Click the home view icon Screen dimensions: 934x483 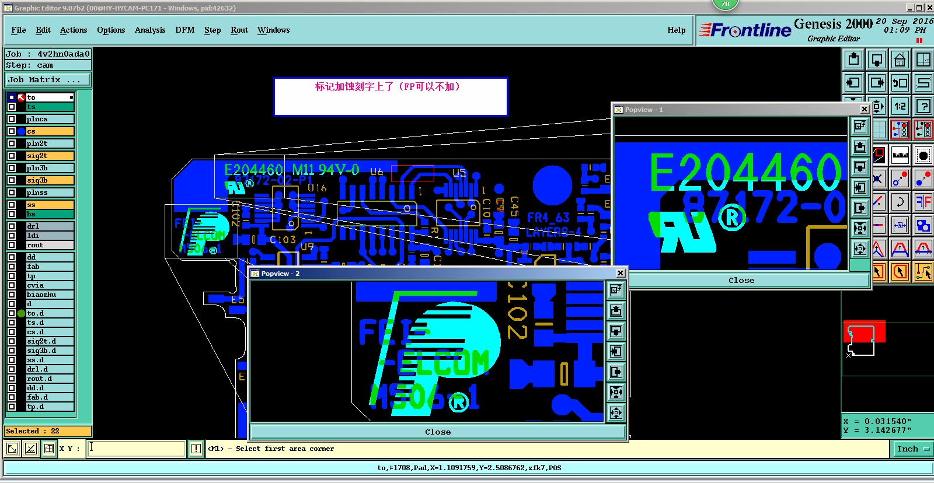pos(900,60)
